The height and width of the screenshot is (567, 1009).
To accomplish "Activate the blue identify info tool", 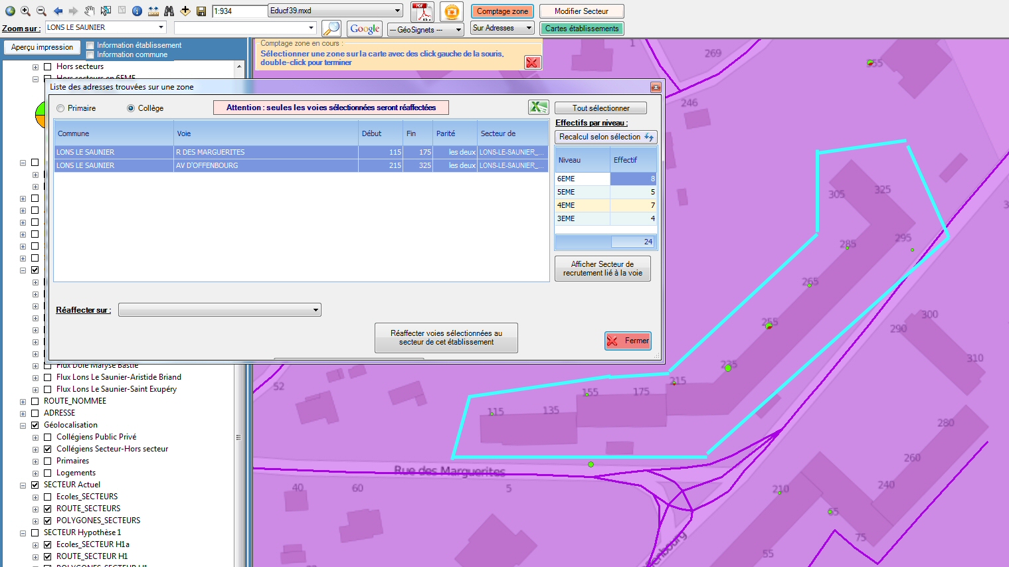I will point(137,11).
